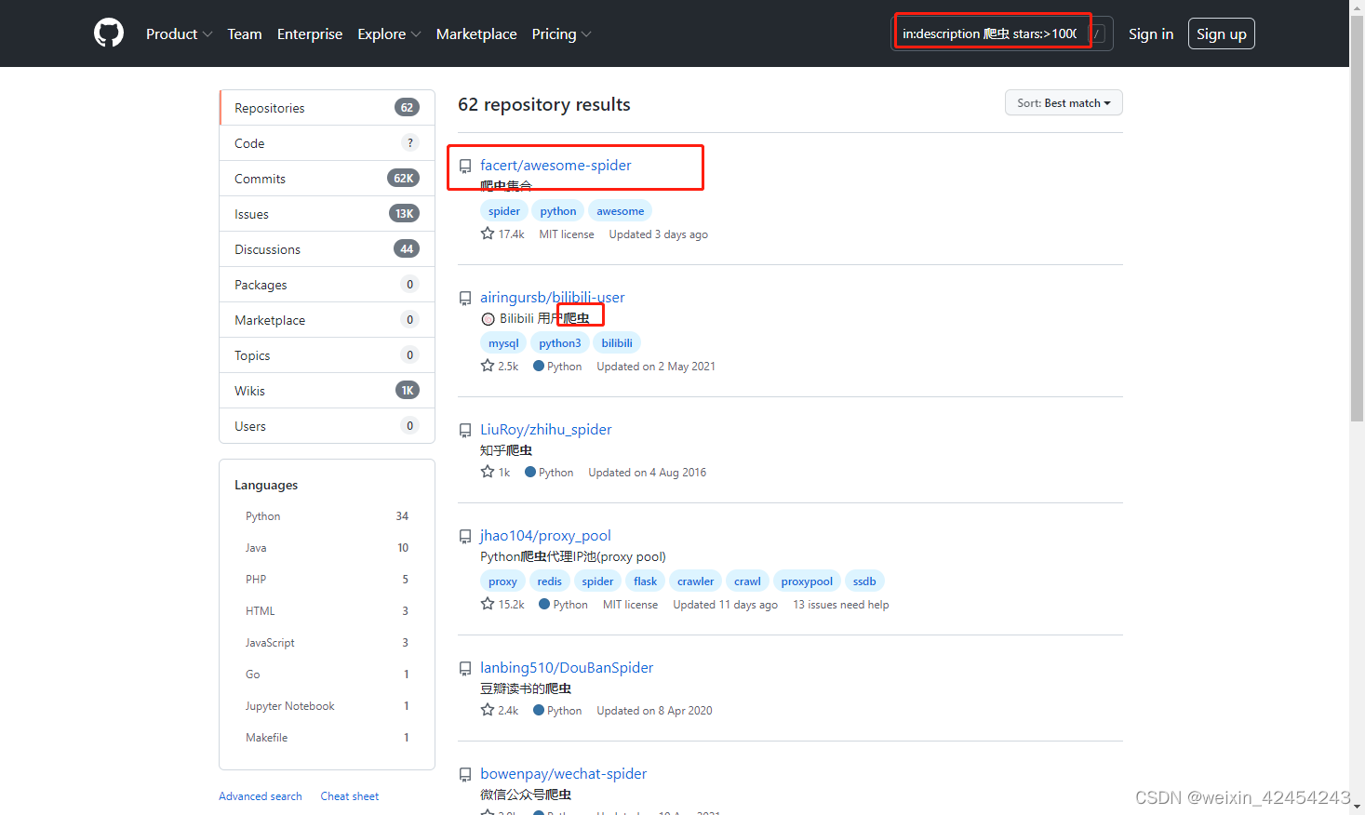Show Topics results
Viewport: 1365px width, 815px height.
tap(327, 355)
